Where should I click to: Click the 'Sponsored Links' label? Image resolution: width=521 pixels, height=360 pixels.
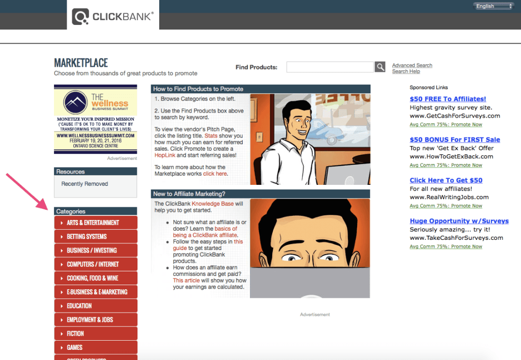click(428, 88)
